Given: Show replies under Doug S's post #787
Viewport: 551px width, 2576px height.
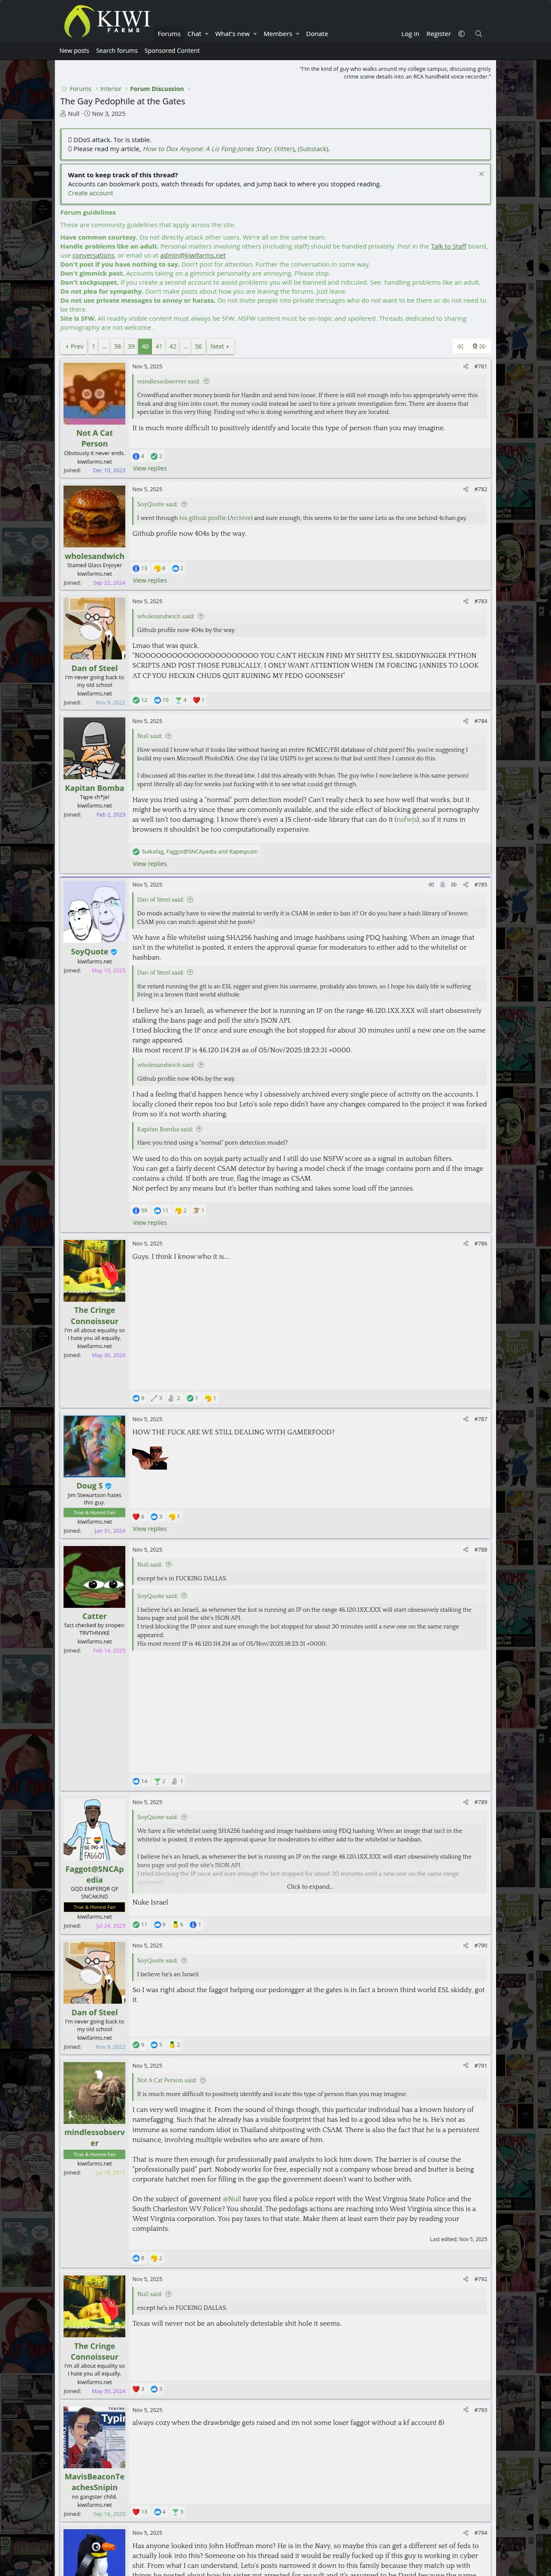Looking at the screenshot, I should [150, 1528].
